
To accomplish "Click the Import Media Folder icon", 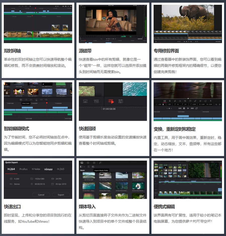I will tap(93, 167).
